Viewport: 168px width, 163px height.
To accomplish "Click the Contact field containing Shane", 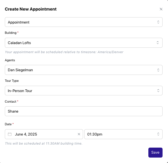I will tap(84, 111).
